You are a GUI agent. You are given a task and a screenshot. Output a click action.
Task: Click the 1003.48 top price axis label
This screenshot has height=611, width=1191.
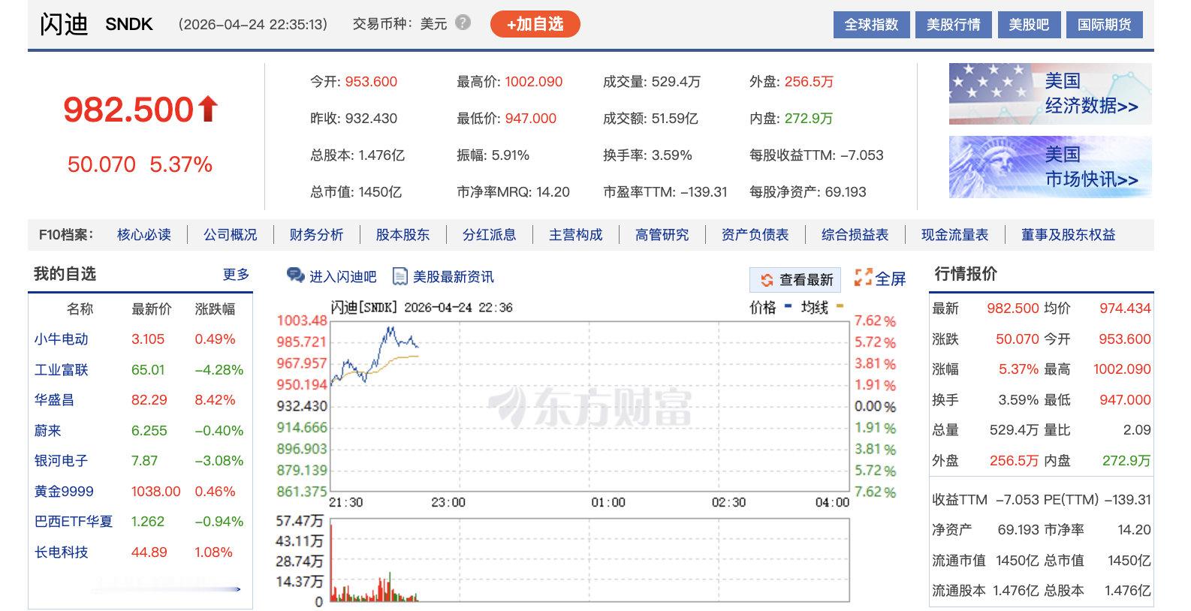(x=302, y=321)
